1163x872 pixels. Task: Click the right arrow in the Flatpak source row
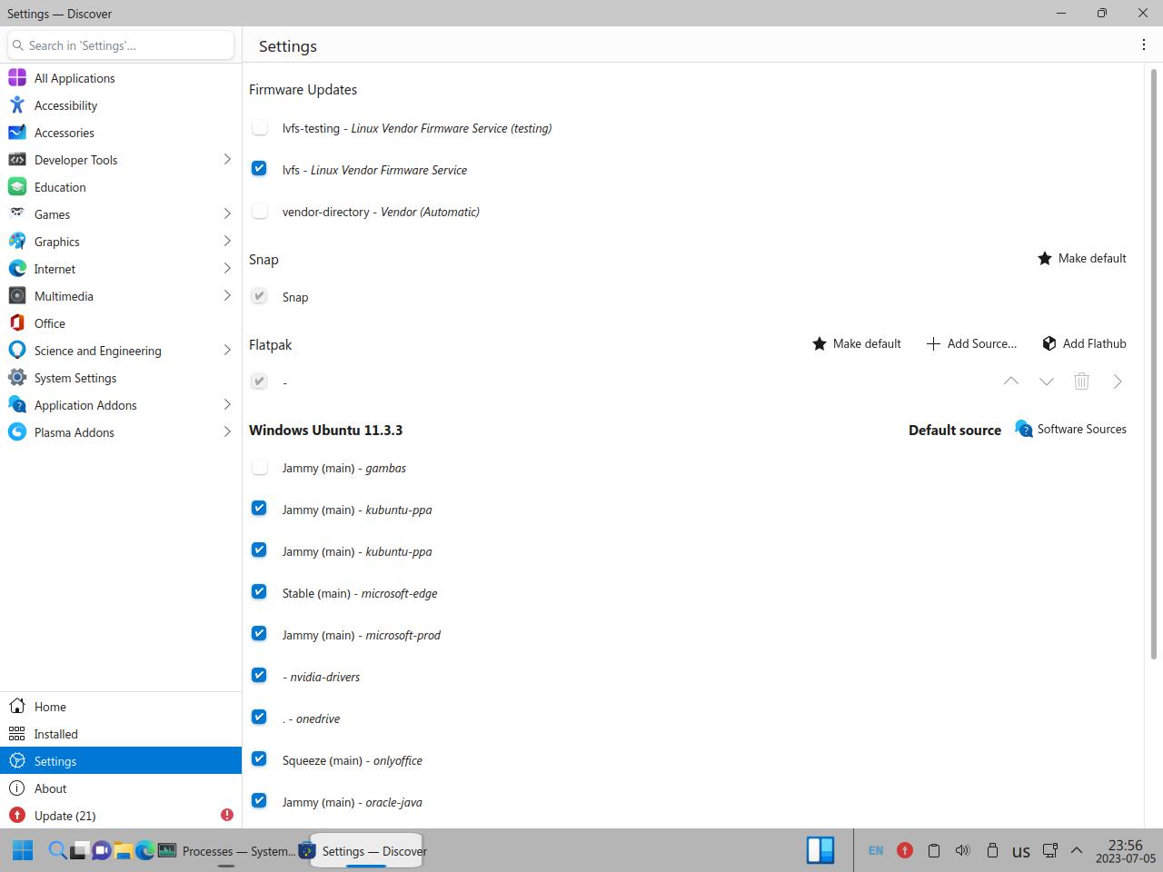1118,381
